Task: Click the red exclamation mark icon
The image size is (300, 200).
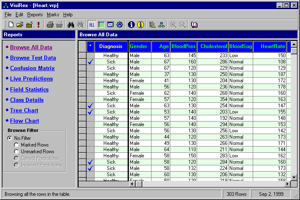Action: point(38,25)
